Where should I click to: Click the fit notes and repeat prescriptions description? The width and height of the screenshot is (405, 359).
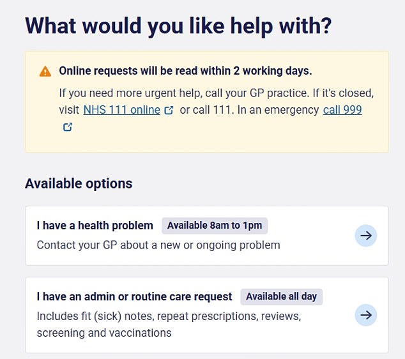pos(169,316)
